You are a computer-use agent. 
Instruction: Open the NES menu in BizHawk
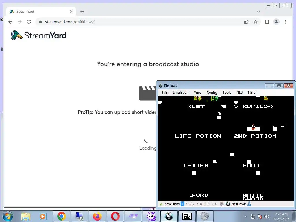point(239,92)
